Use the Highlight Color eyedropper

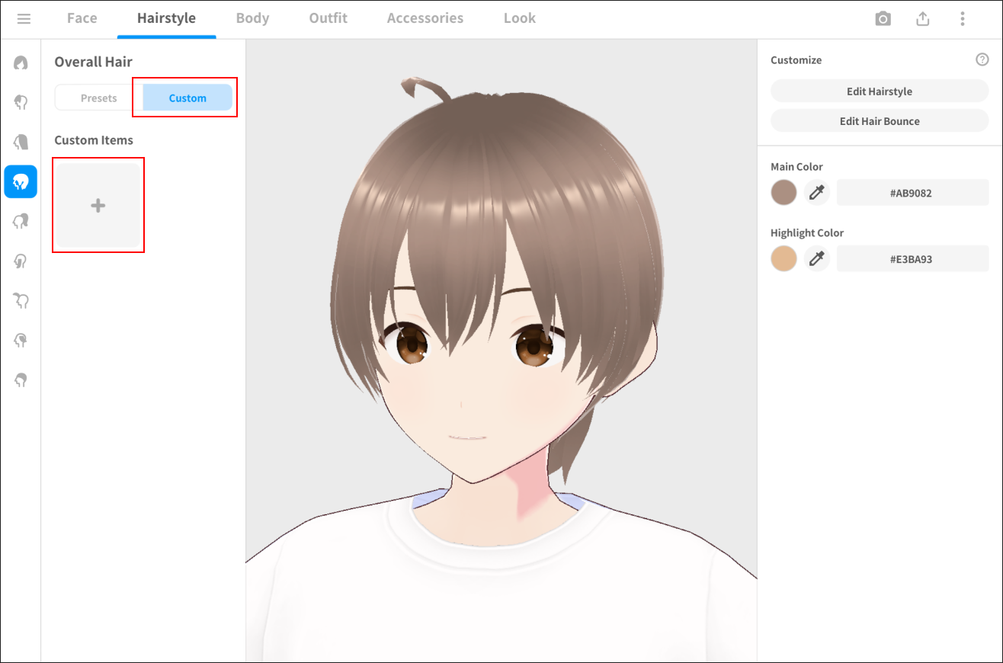click(x=817, y=259)
